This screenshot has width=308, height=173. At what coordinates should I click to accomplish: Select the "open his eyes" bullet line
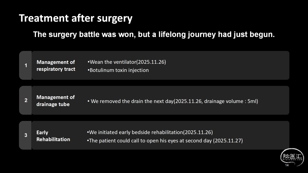click(x=165, y=141)
